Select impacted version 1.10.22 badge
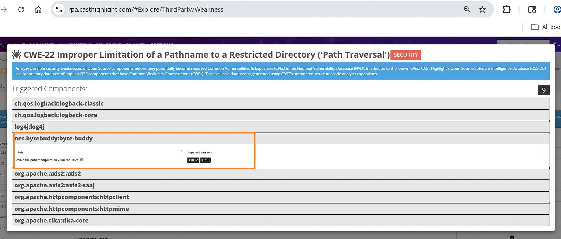The width and height of the screenshot is (561, 239). click(x=193, y=160)
